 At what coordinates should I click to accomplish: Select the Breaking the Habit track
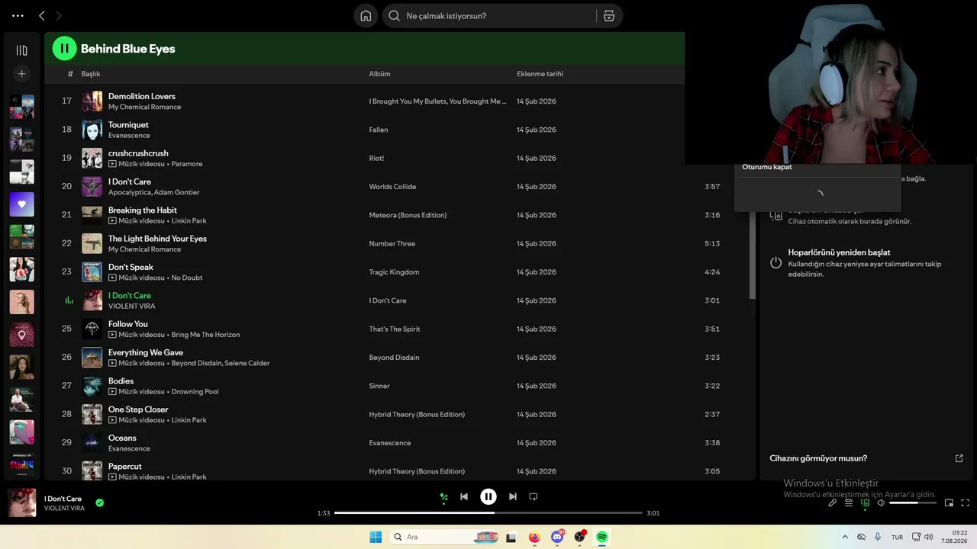(x=143, y=210)
